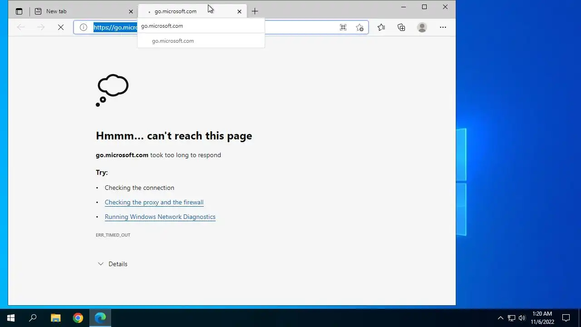Create QR code for this page
581x327 pixels.
[343, 27]
